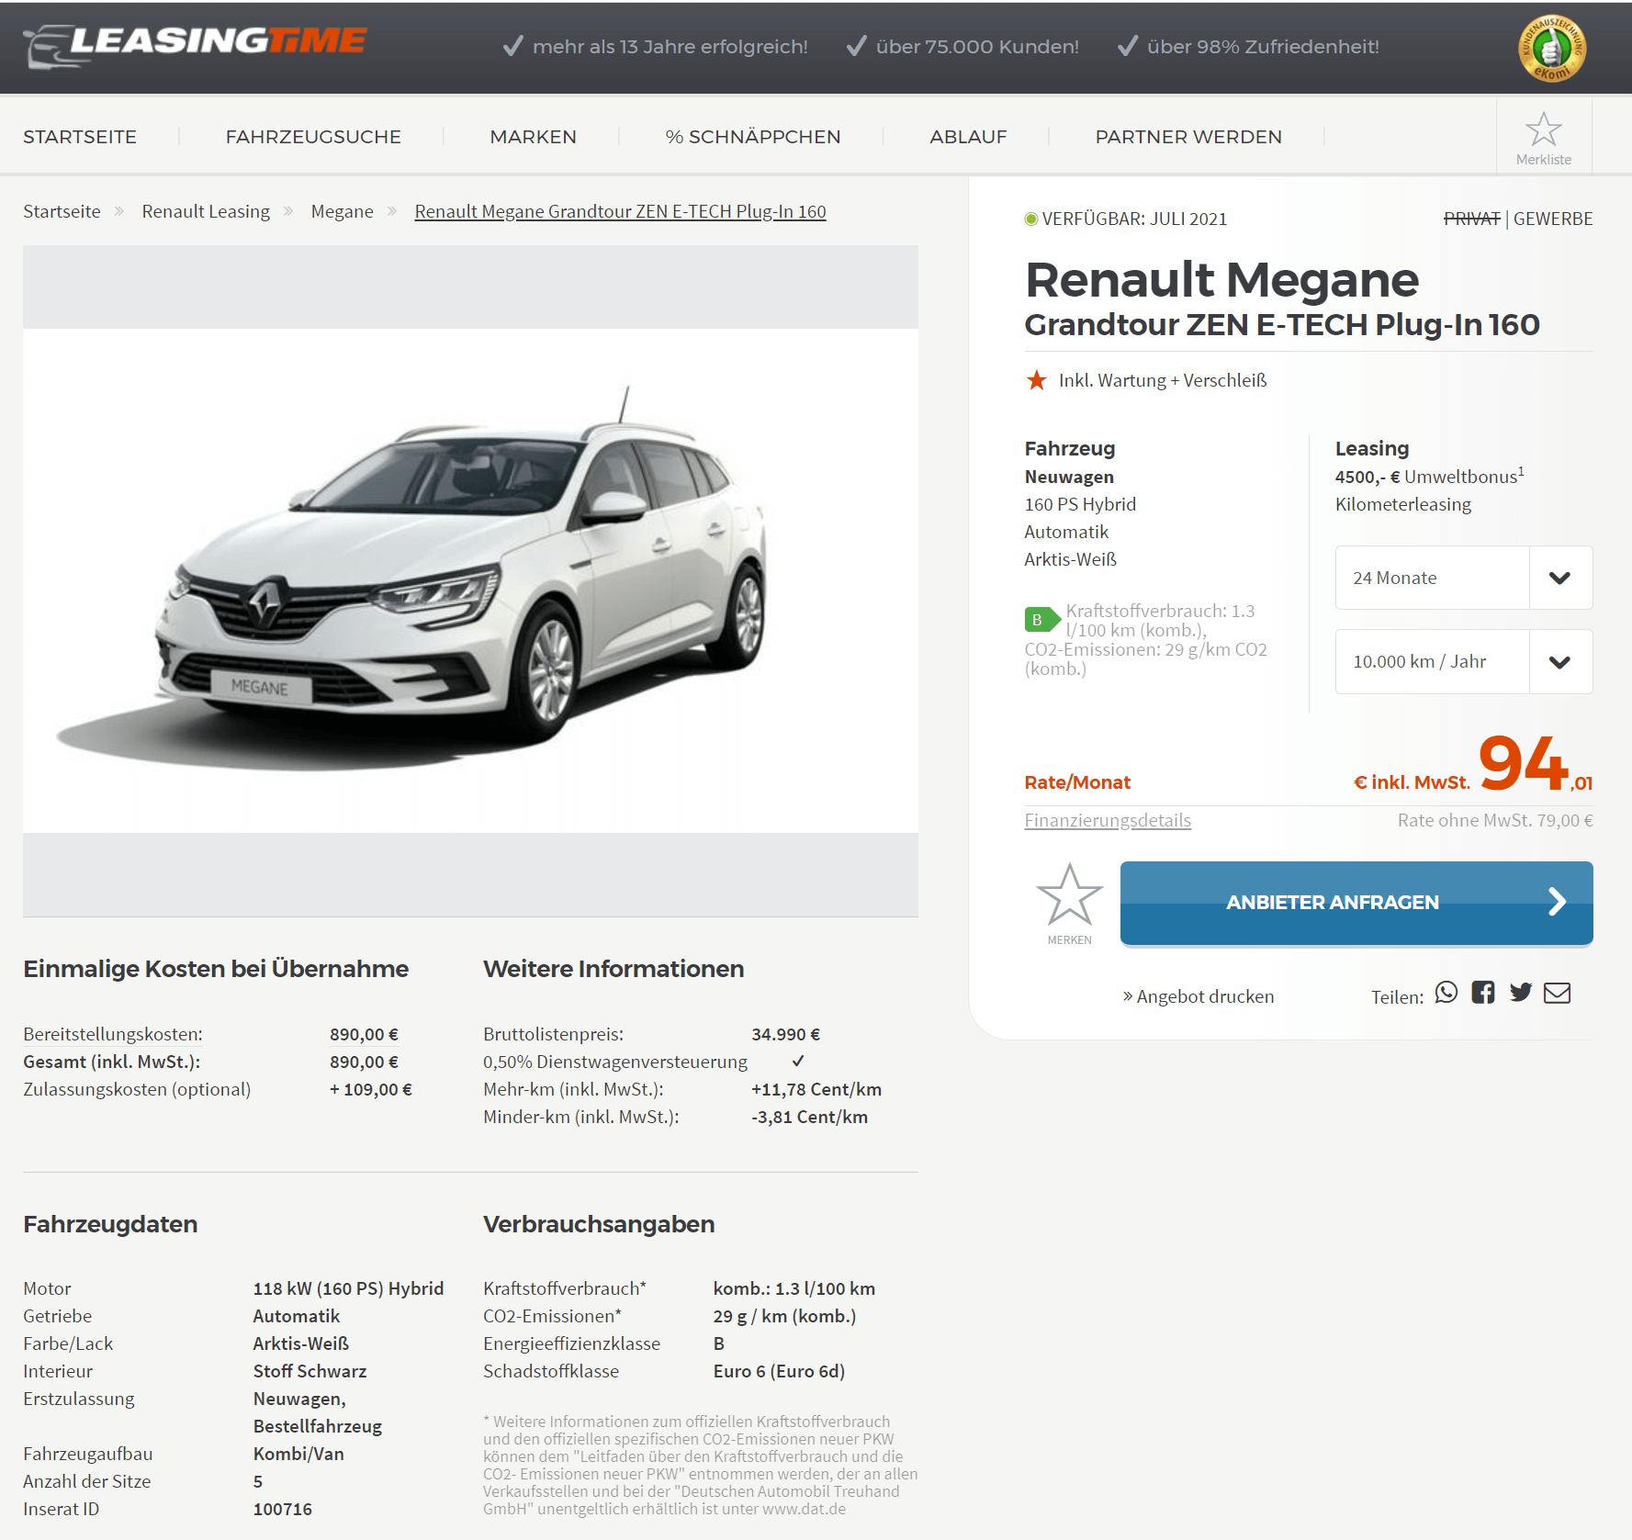The width and height of the screenshot is (1632, 1540).
Task: Open the 24 Monate duration dropdown
Action: (x=1464, y=578)
